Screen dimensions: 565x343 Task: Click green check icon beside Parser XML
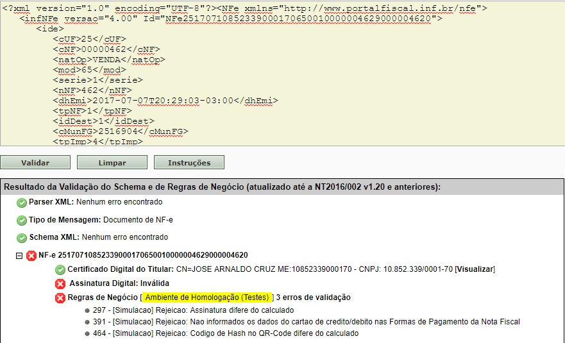tap(22, 203)
